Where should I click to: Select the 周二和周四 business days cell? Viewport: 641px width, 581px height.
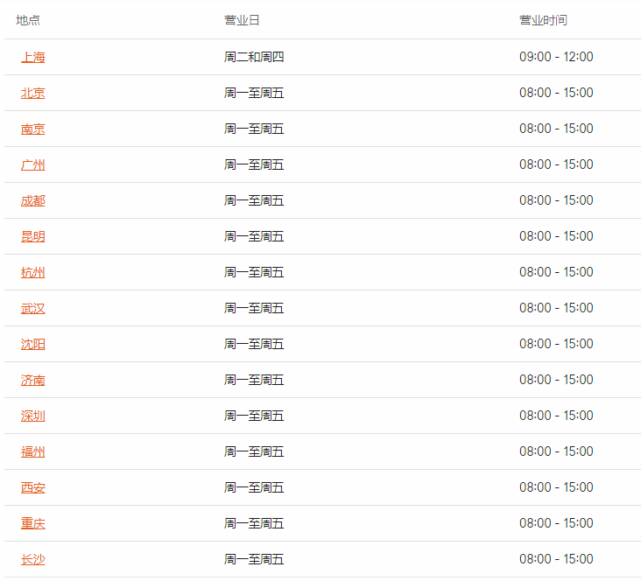coord(254,57)
